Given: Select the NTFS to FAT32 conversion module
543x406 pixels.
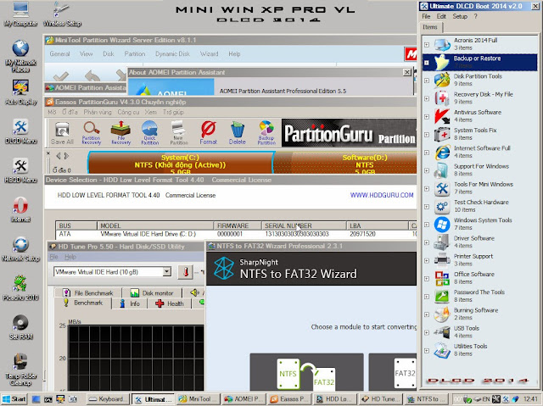Looking at the screenshot, I should (x=306, y=372).
